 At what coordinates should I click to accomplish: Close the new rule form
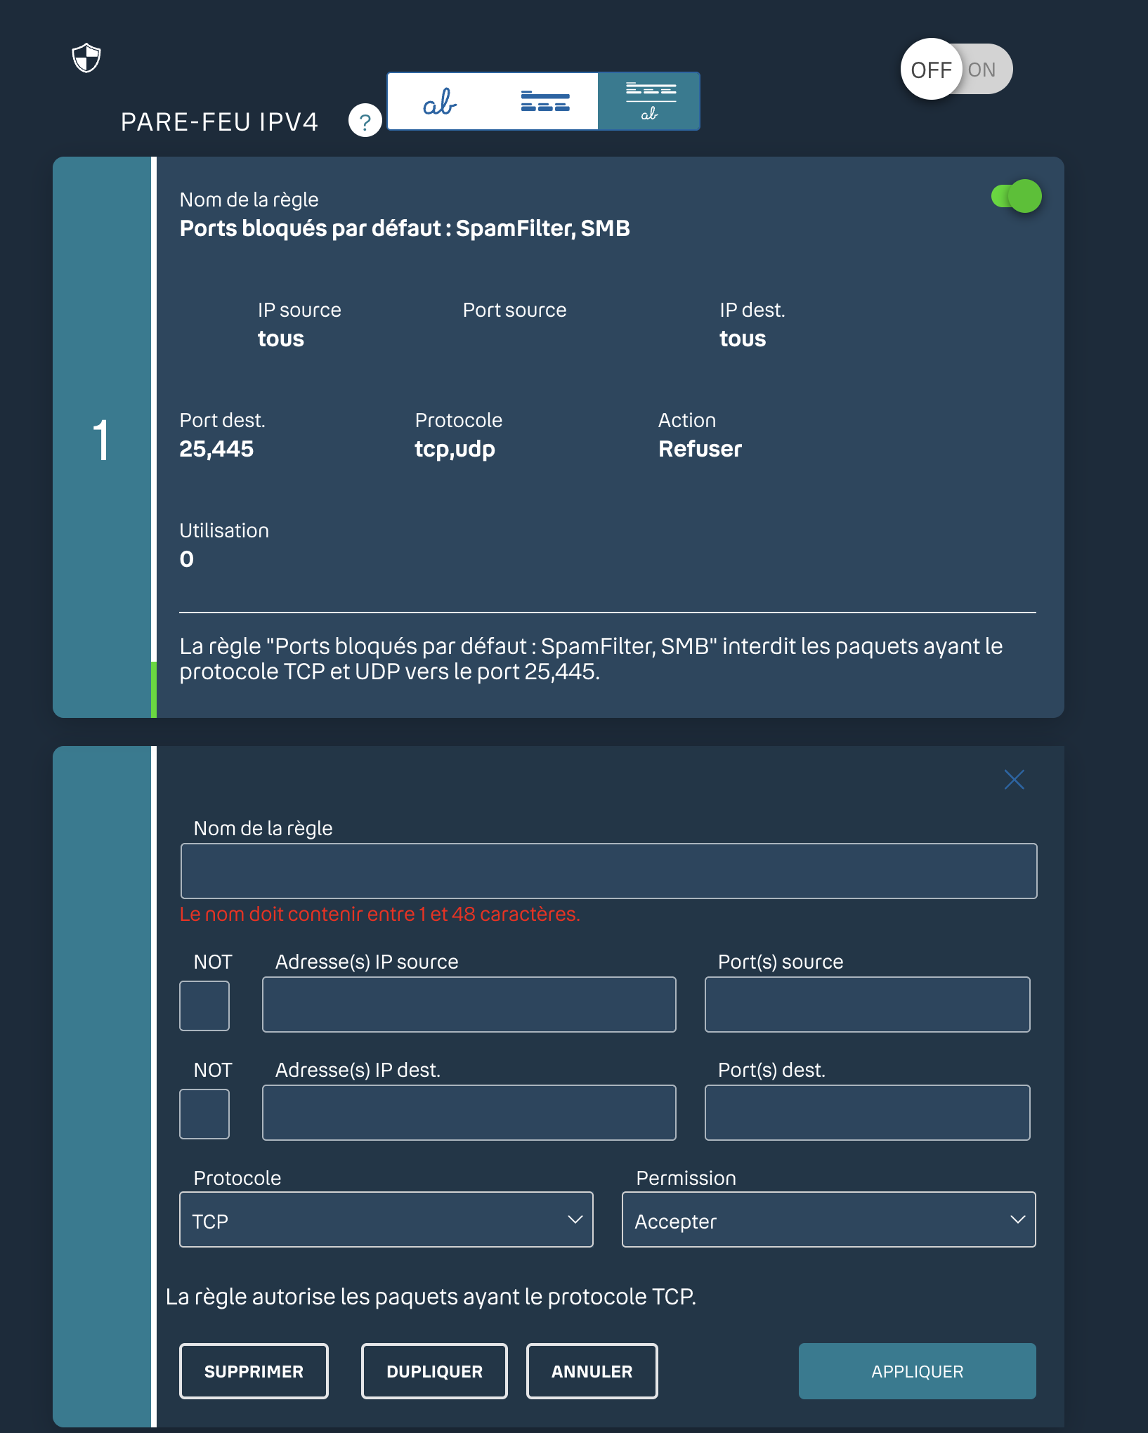pos(1014,779)
